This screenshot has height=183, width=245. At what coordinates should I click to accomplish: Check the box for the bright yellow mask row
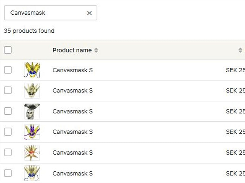tap(8, 70)
